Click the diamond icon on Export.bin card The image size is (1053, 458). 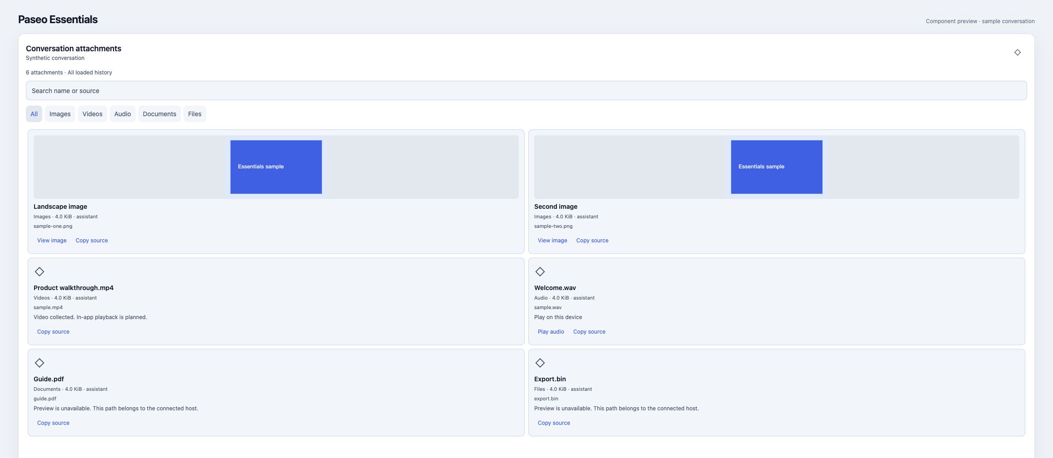pos(540,363)
